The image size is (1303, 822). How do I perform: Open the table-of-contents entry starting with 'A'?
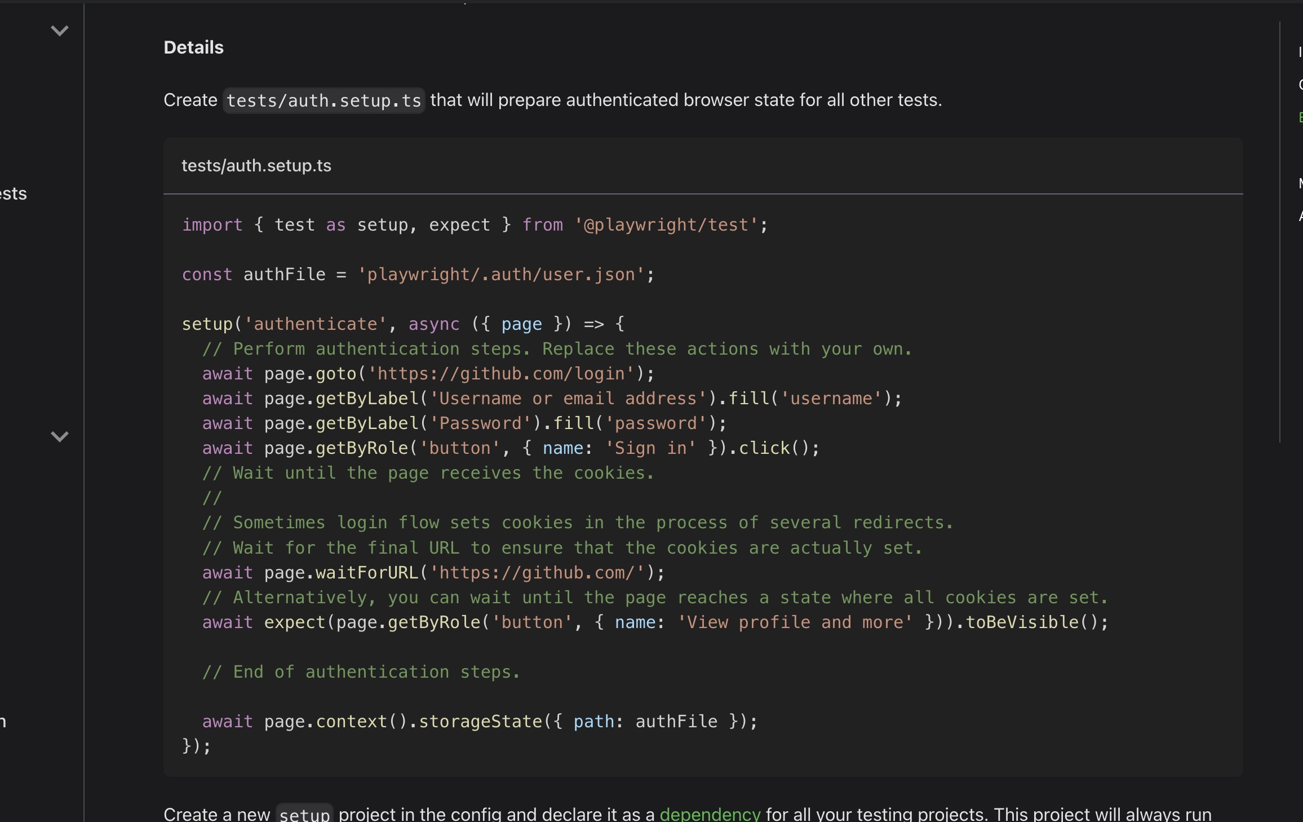click(x=1300, y=216)
